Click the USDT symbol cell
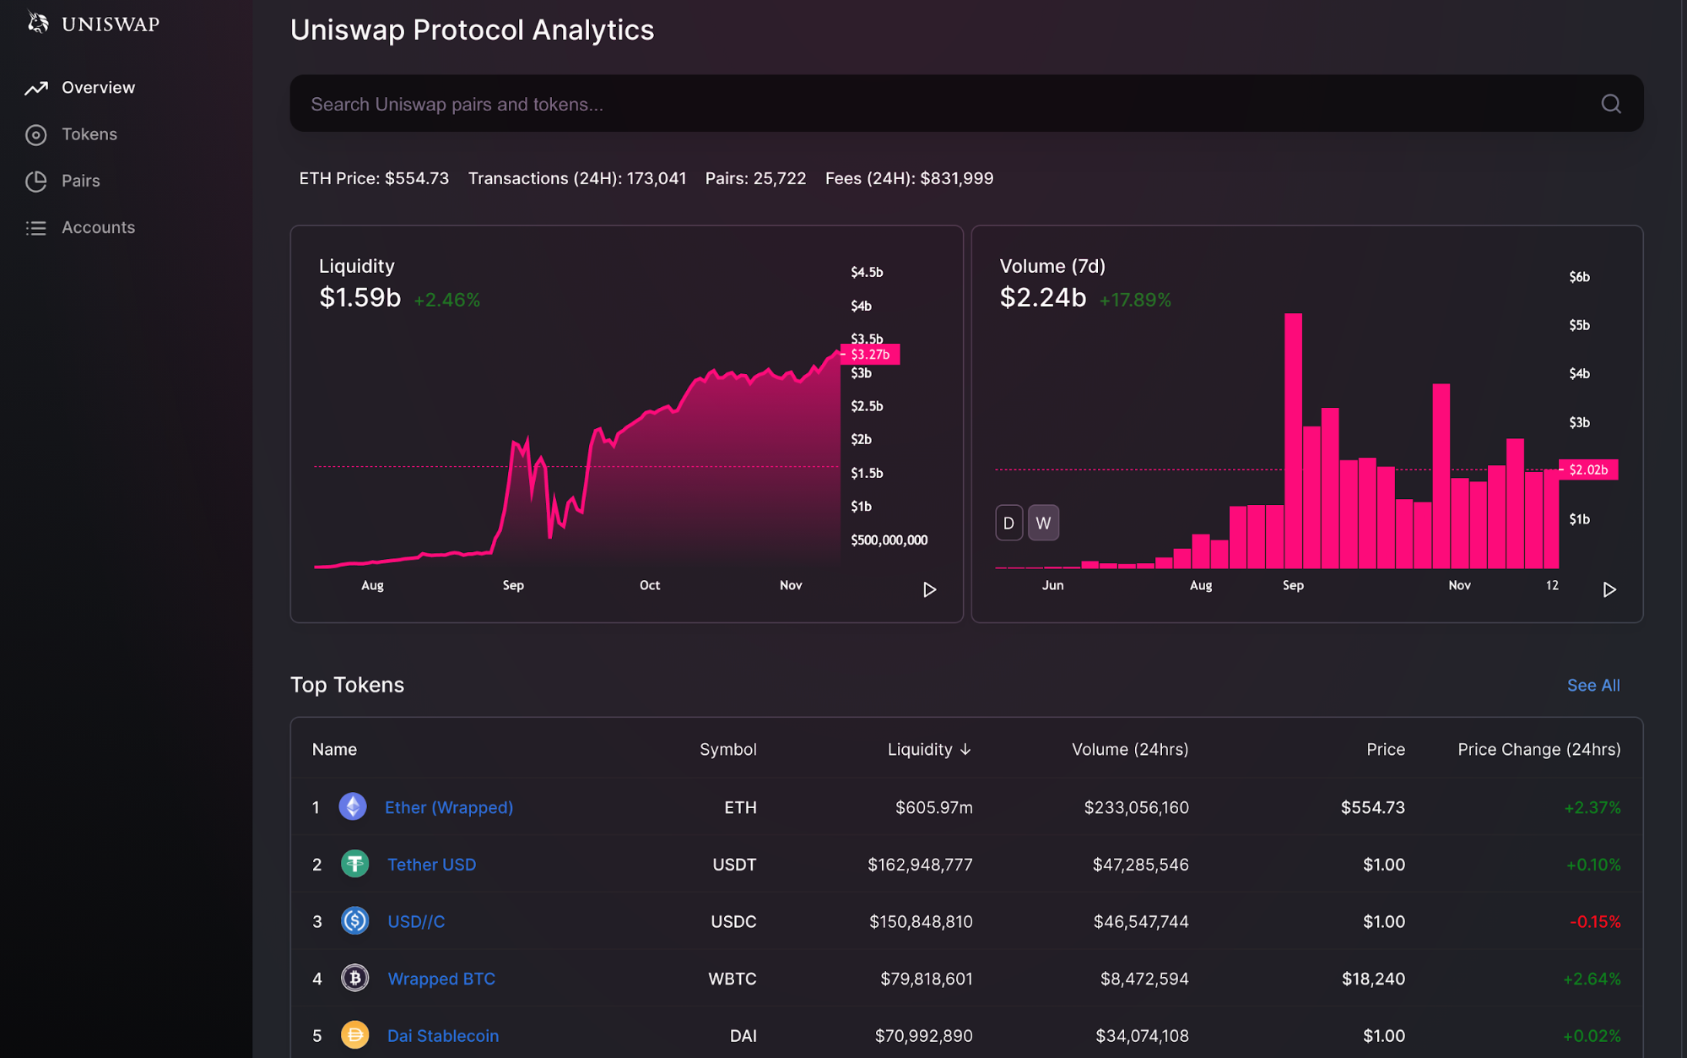This screenshot has height=1058, width=1687. [734, 865]
